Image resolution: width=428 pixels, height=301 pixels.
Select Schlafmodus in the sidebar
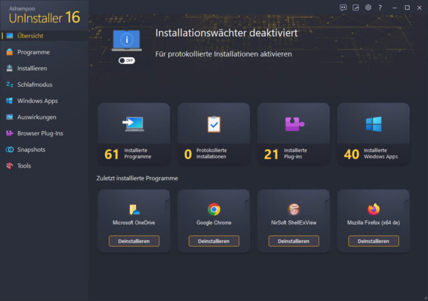coord(44,85)
